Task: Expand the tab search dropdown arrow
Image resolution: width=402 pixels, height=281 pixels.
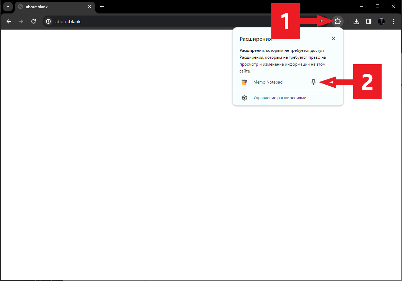Action: tap(8, 7)
